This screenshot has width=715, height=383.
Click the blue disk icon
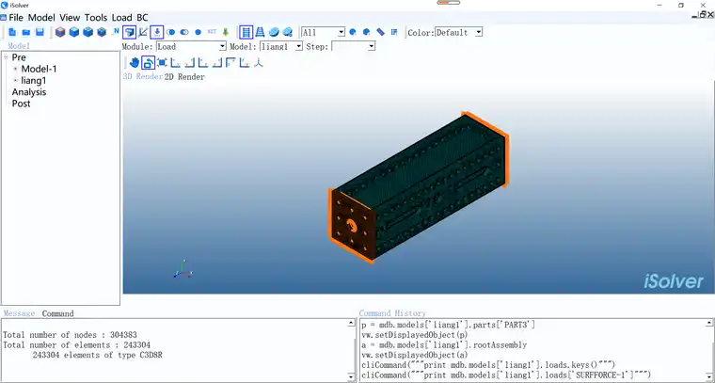274,32
